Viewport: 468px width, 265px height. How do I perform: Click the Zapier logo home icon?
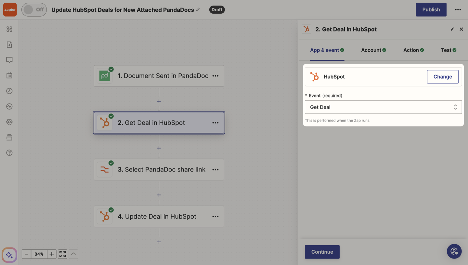point(10,10)
